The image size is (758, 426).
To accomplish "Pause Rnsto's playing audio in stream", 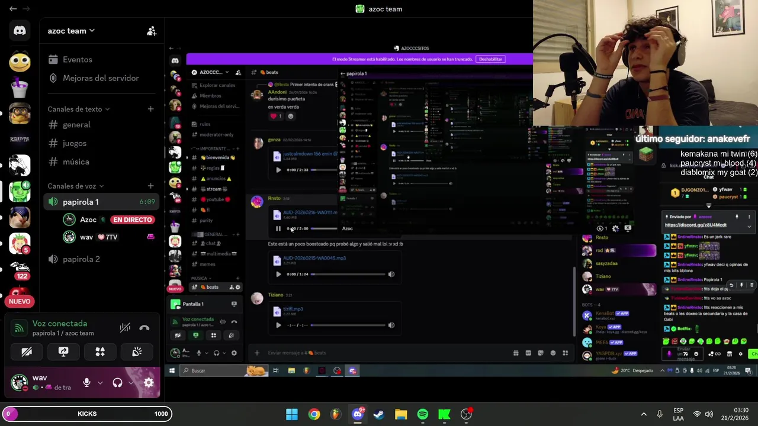I will (x=278, y=228).
